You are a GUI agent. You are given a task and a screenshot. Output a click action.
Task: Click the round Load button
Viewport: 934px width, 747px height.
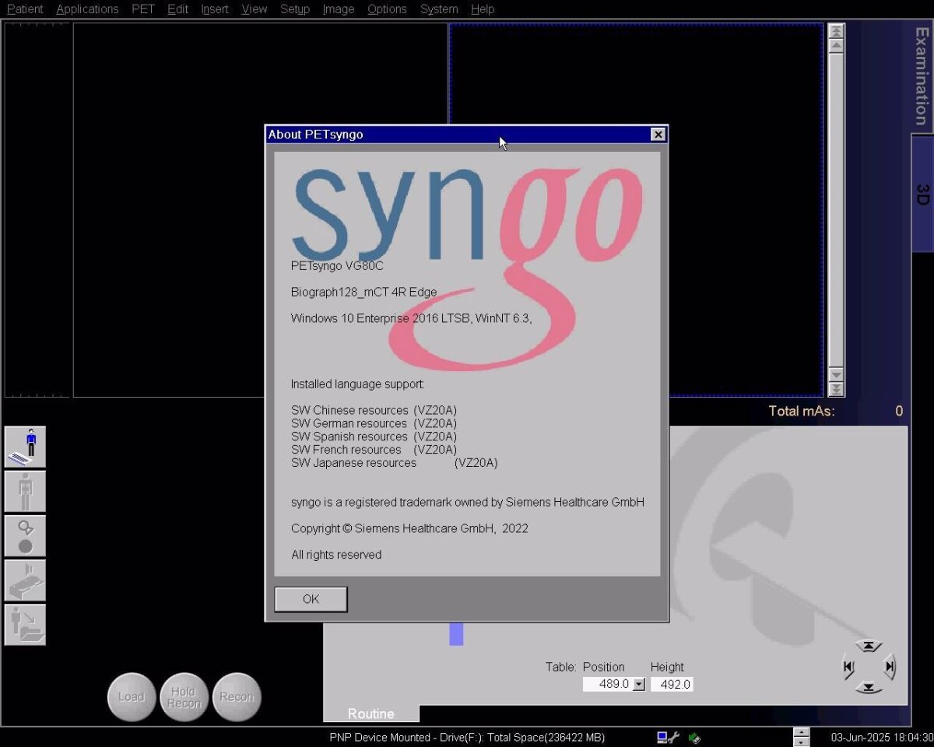click(131, 697)
